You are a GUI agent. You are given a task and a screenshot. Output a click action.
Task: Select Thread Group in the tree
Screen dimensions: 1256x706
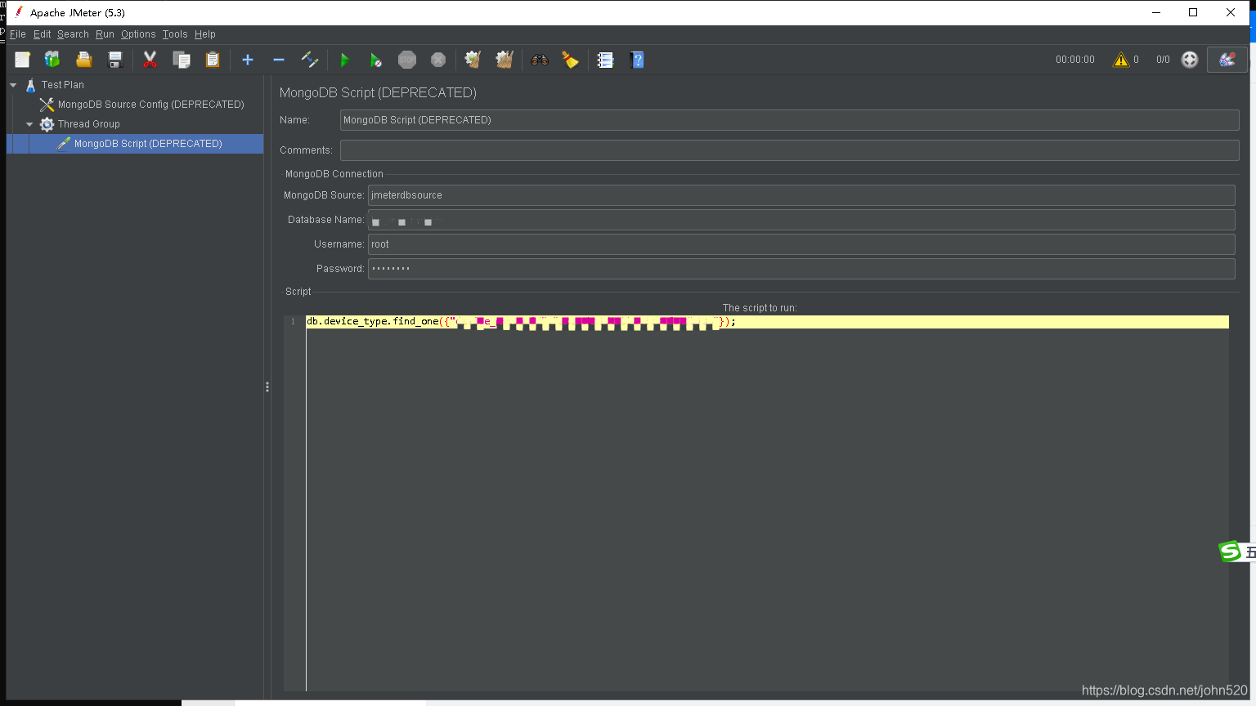88,124
